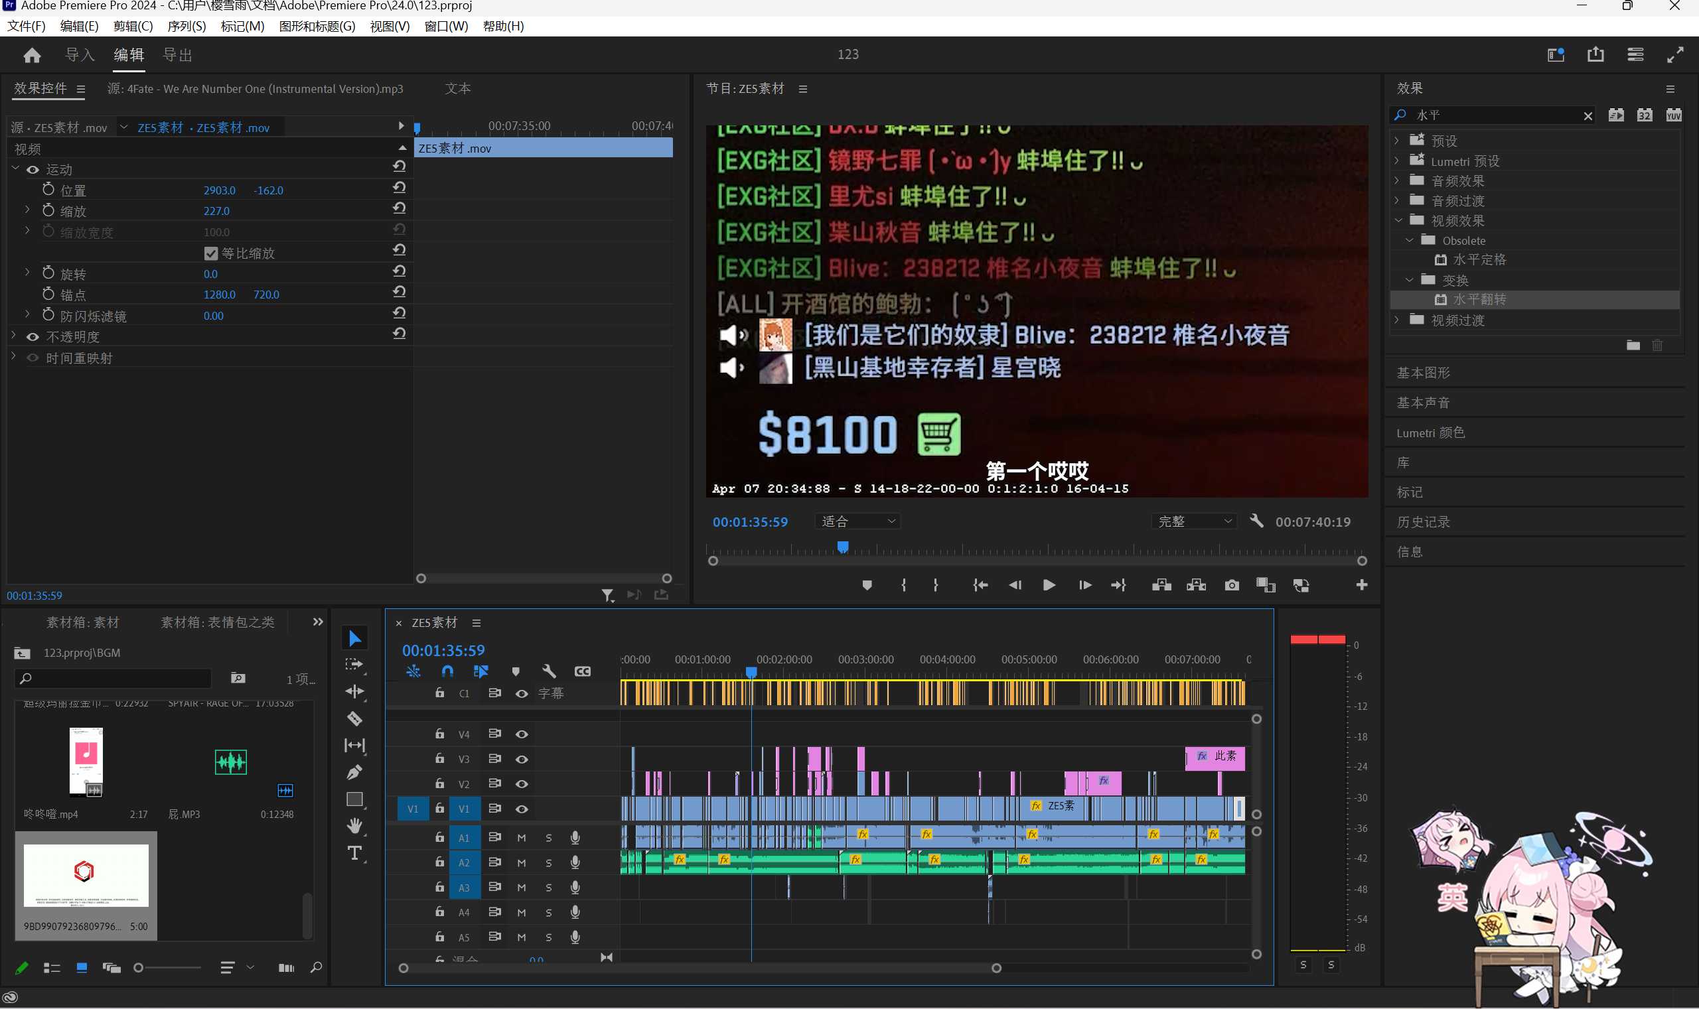This screenshot has height=1009, width=1699.
Task: Toggle timeline Snap magnet icon
Action: (447, 671)
